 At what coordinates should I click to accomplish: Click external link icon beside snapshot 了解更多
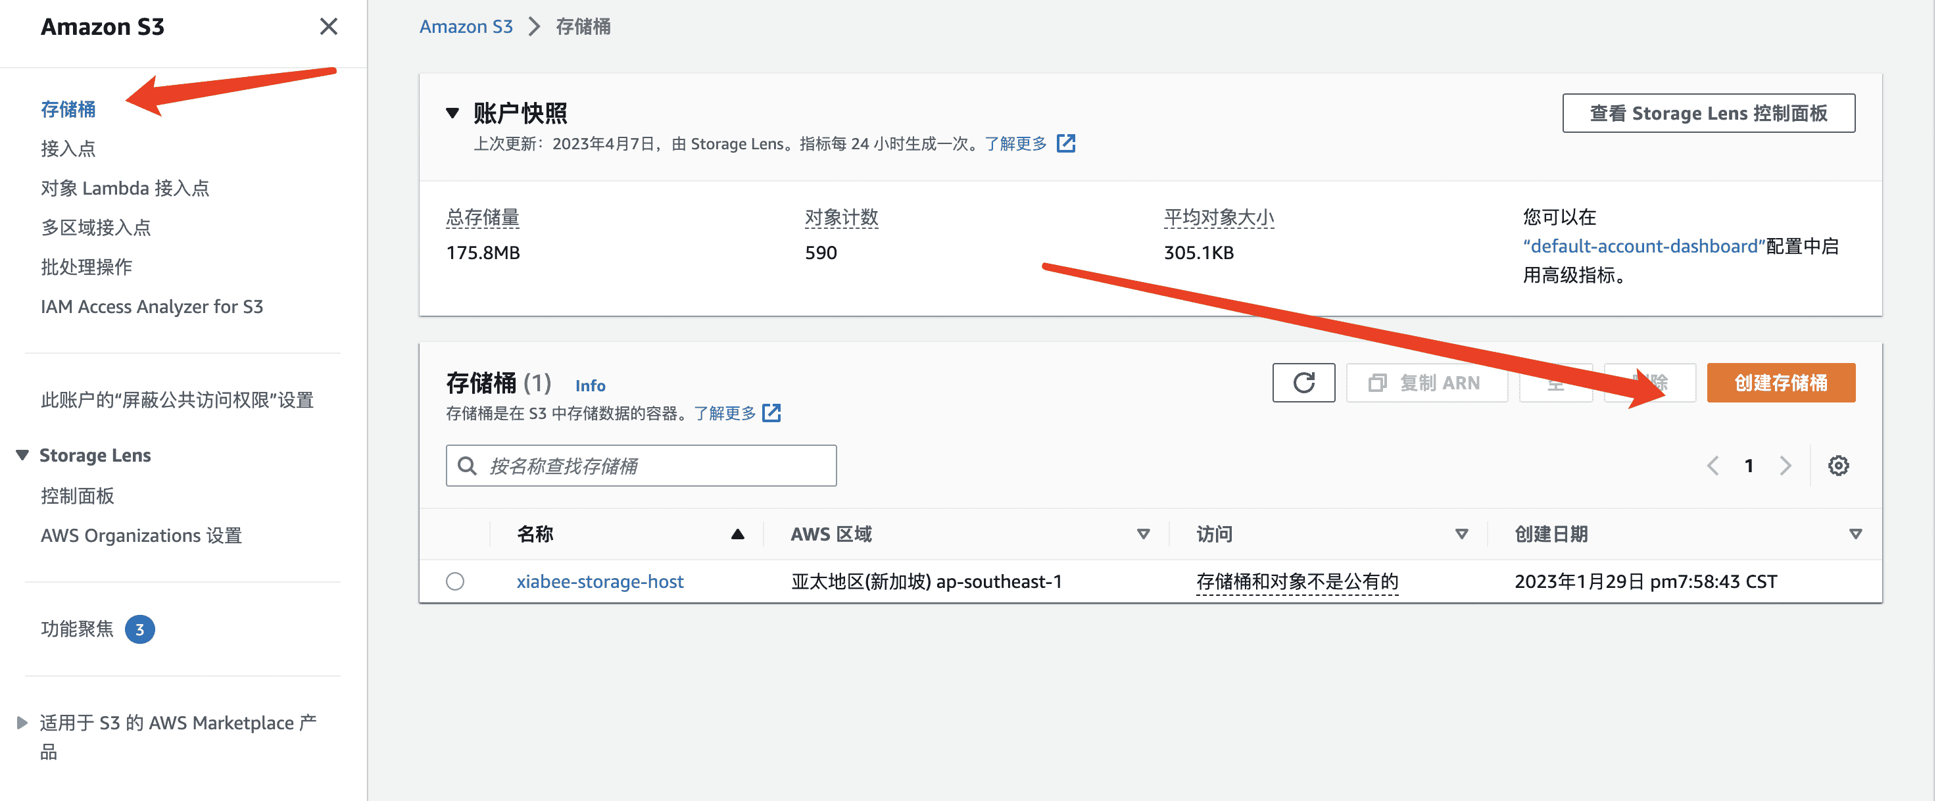pos(1065,143)
